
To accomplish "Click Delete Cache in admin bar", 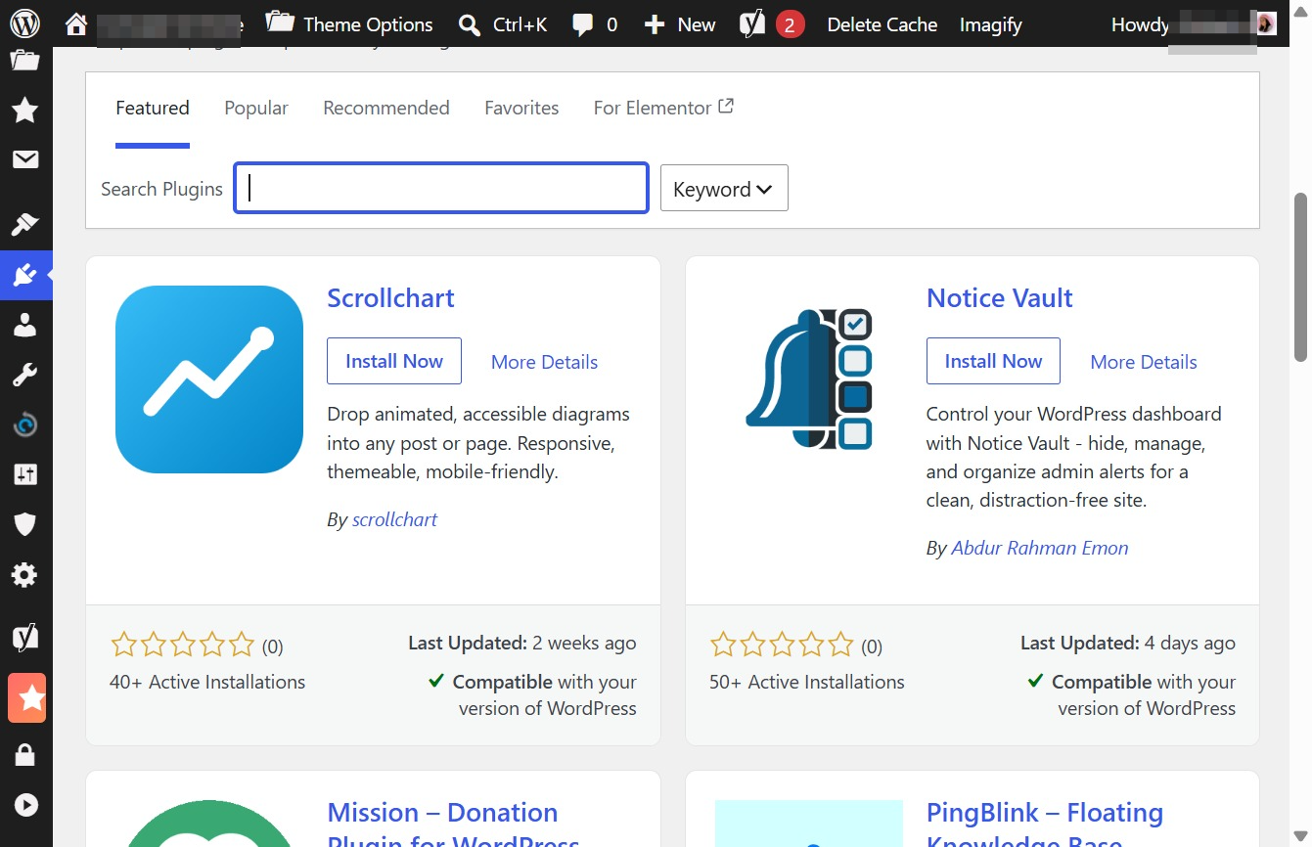I will tap(882, 24).
